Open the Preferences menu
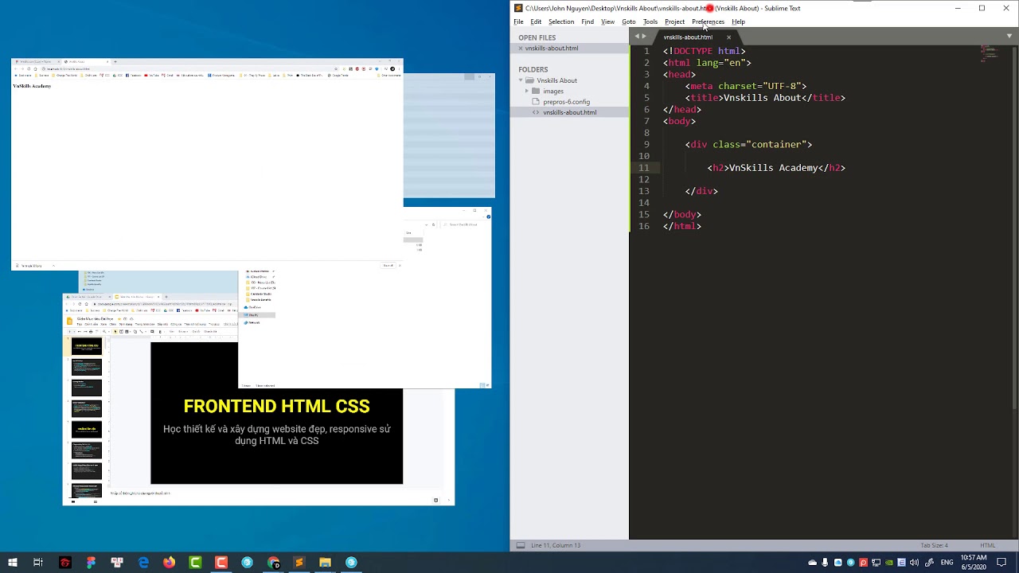Viewport: 1019px width, 573px height. pos(708,21)
